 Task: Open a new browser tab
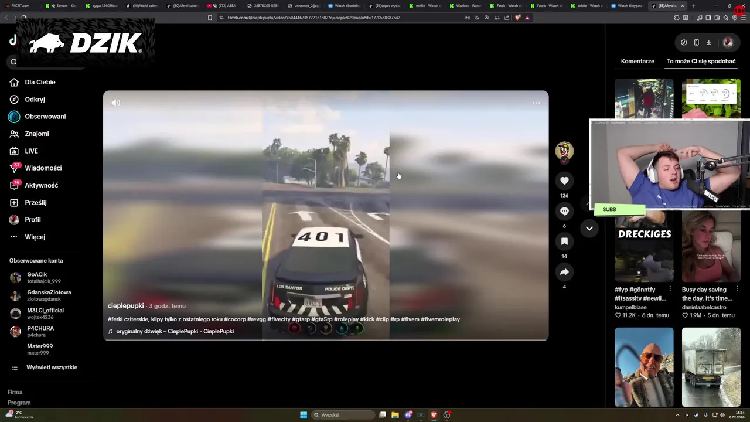pos(693,5)
